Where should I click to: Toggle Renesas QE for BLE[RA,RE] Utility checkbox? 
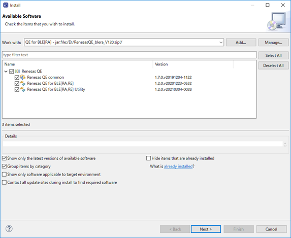coord(17,89)
